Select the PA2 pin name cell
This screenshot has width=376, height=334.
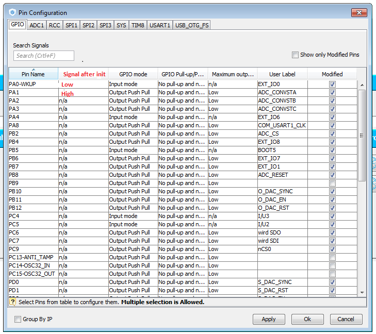[x=34, y=101]
